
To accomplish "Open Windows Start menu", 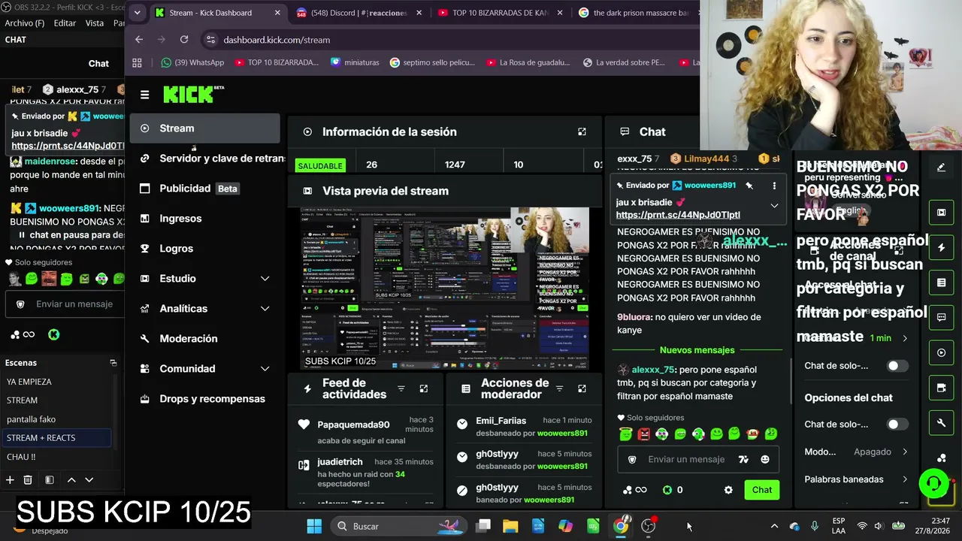I will 314,526.
